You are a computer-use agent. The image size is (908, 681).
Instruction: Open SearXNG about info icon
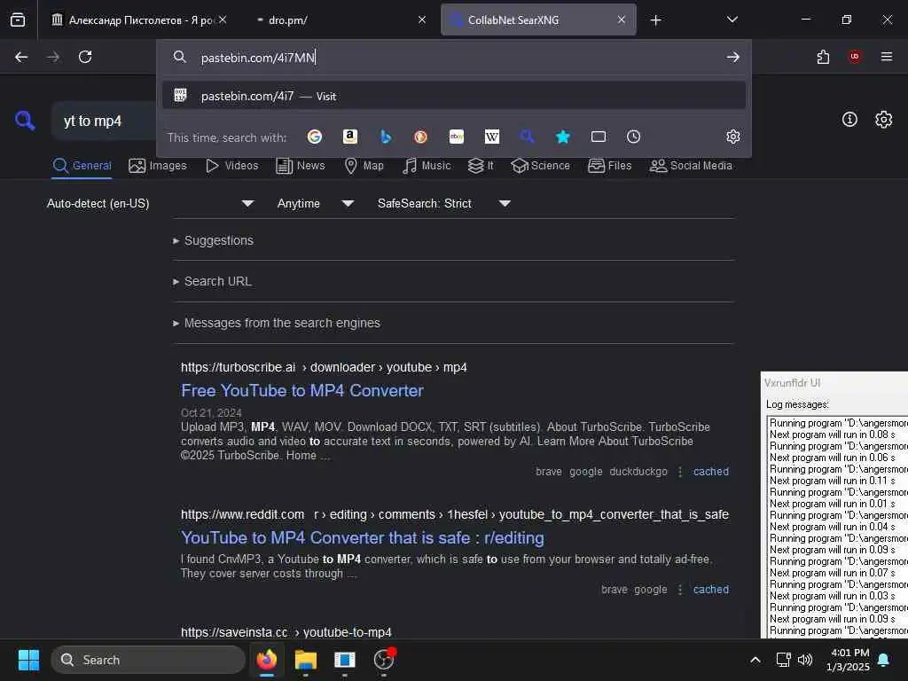coord(849,120)
